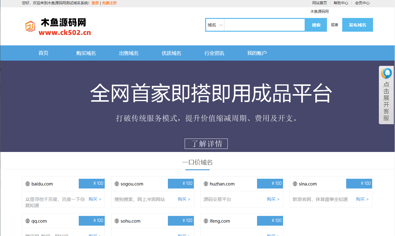
Task: Click 购买 link for sogou.com
Action: pyautogui.click(x=184, y=199)
